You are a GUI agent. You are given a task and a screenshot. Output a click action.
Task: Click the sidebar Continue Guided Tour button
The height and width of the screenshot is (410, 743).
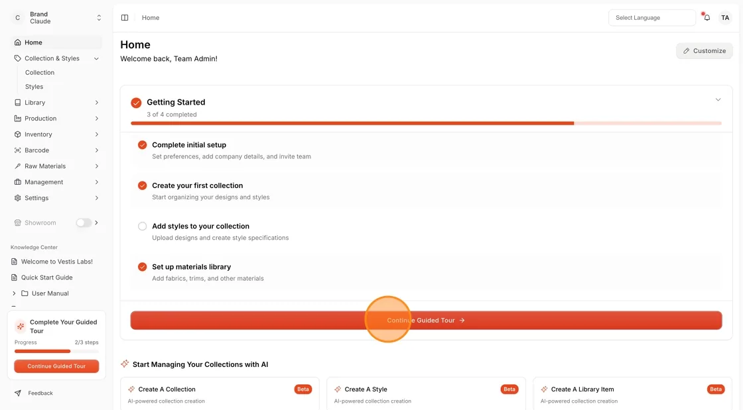tap(56, 366)
